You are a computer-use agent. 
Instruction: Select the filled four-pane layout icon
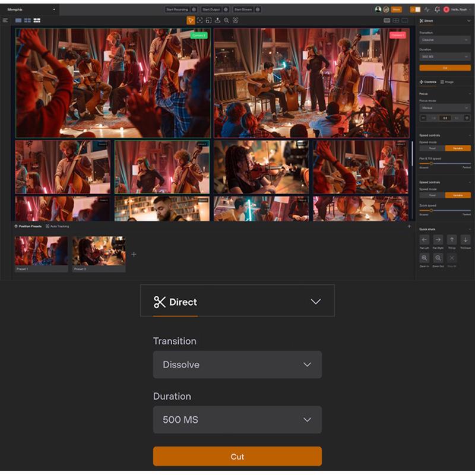click(27, 20)
